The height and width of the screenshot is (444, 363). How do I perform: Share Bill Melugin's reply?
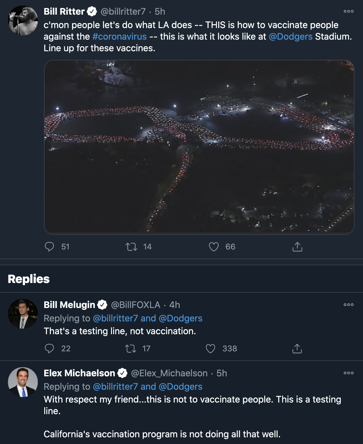coord(297,349)
